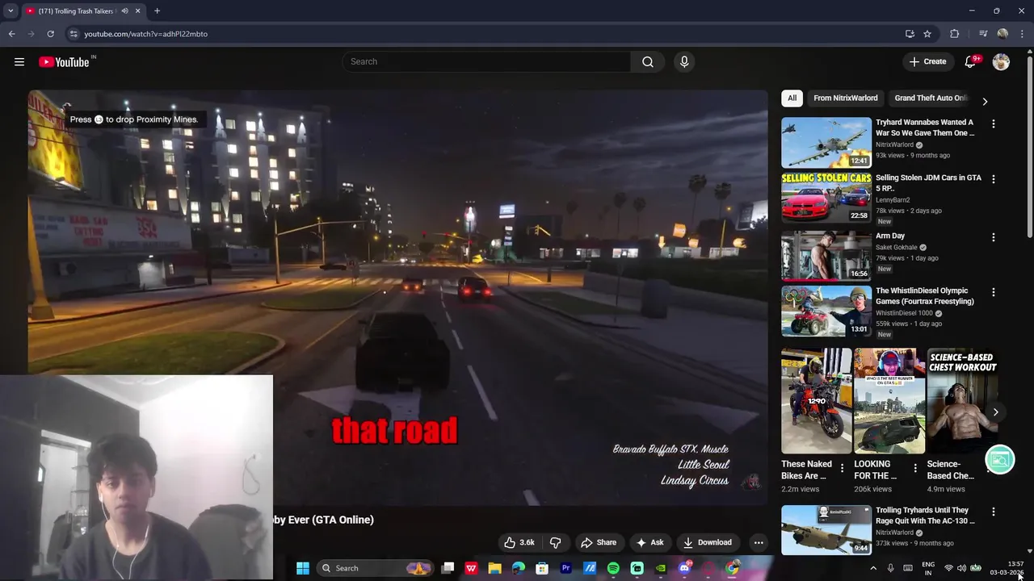The width and height of the screenshot is (1034, 581).
Task: Like the video with thumbs up
Action: 519,542
